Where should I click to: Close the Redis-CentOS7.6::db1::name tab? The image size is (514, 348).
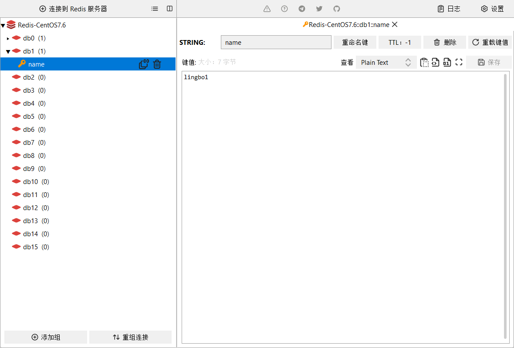(395, 24)
